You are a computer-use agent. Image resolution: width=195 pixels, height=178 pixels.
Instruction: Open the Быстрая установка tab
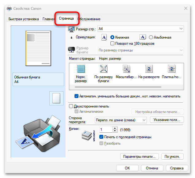pyautogui.click(x=24, y=19)
